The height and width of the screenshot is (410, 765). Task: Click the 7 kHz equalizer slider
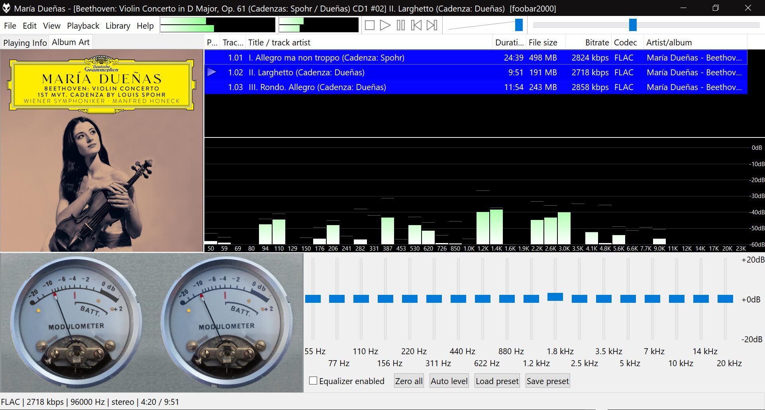[653, 299]
